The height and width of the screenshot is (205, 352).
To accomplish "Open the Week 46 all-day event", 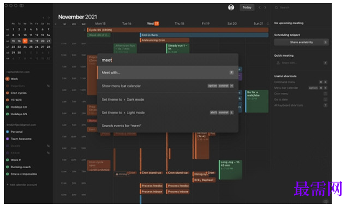I will (x=99, y=35).
